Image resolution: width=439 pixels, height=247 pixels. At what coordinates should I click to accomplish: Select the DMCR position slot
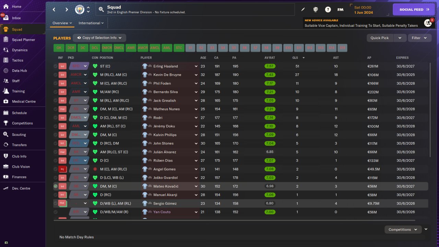pyautogui.click(x=107, y=48)
